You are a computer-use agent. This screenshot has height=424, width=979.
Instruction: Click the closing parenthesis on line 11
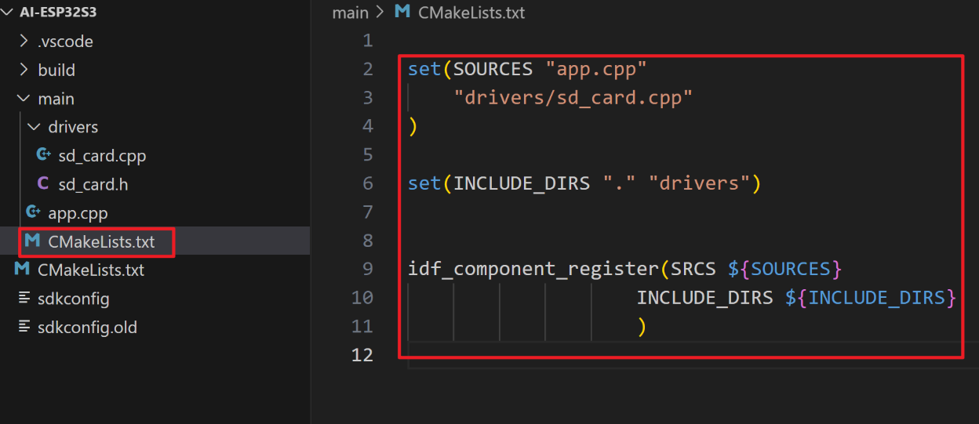tap(642, 327)
